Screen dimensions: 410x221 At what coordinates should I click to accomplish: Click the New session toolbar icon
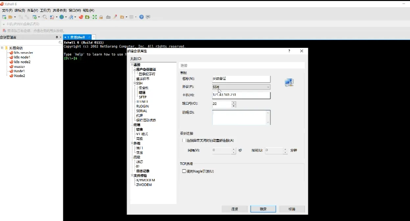(x=4, y=17)
